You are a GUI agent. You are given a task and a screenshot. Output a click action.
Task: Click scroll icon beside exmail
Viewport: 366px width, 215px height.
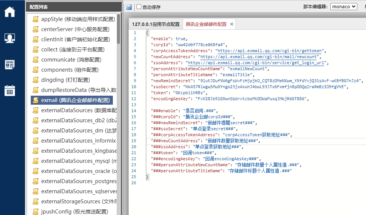coord(36,100)
